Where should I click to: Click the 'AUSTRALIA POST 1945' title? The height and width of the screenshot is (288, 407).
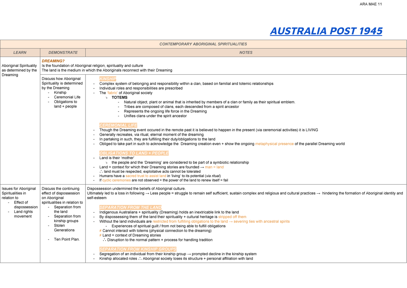[x=326, y=31]
